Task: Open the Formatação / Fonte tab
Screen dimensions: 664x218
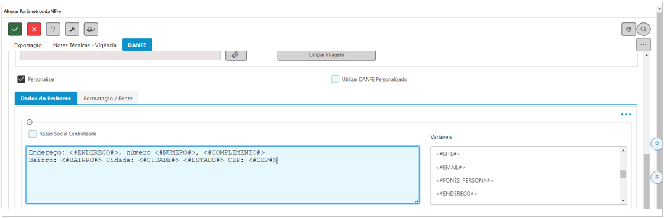Action: [x=108, y=98]
